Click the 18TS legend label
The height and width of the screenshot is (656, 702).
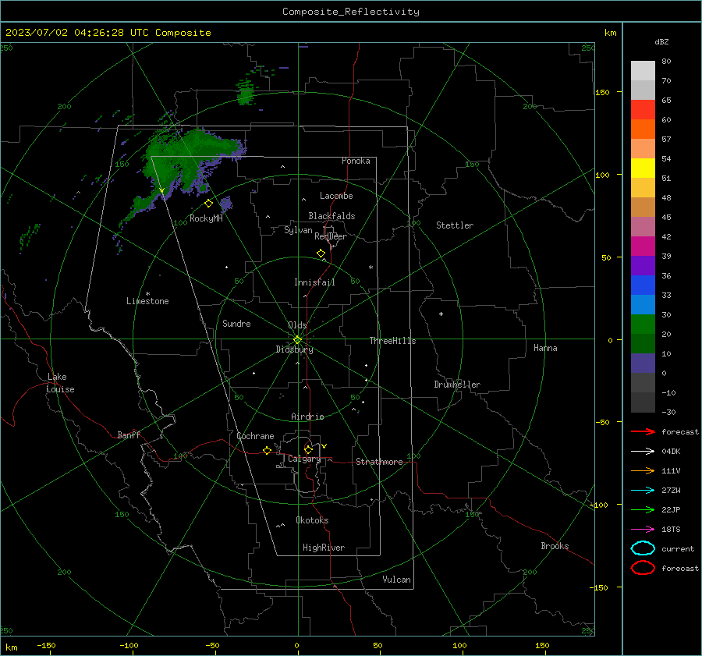point(671,530)
